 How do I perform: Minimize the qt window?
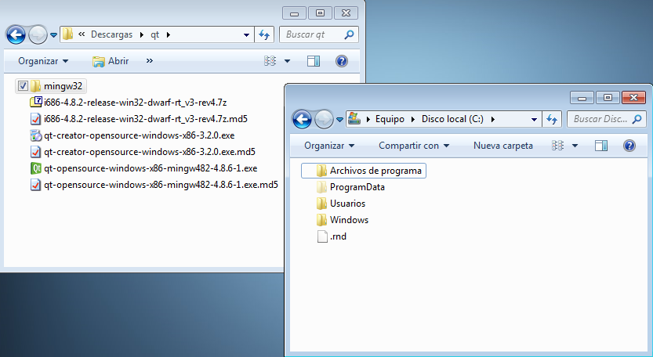(295, 13)
